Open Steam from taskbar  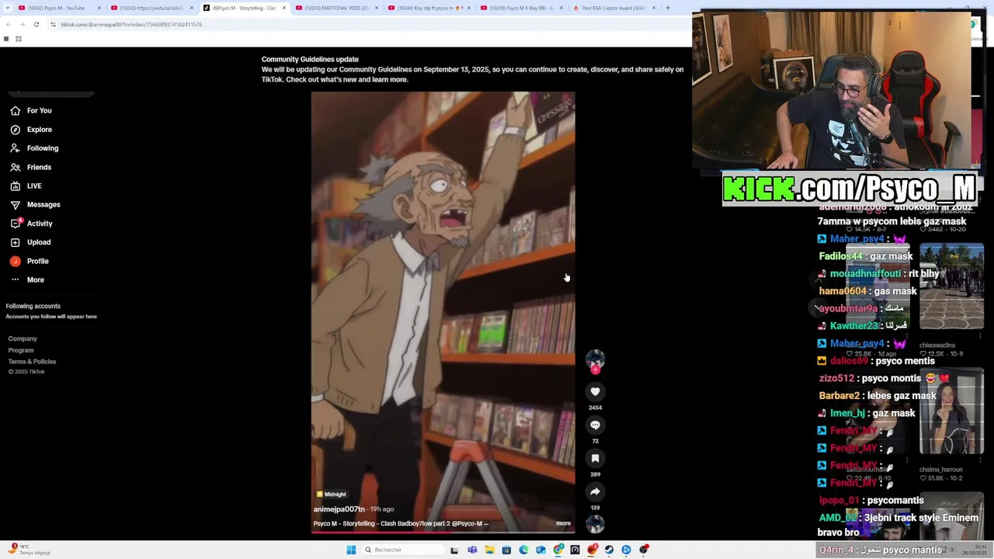click(609, 550)
